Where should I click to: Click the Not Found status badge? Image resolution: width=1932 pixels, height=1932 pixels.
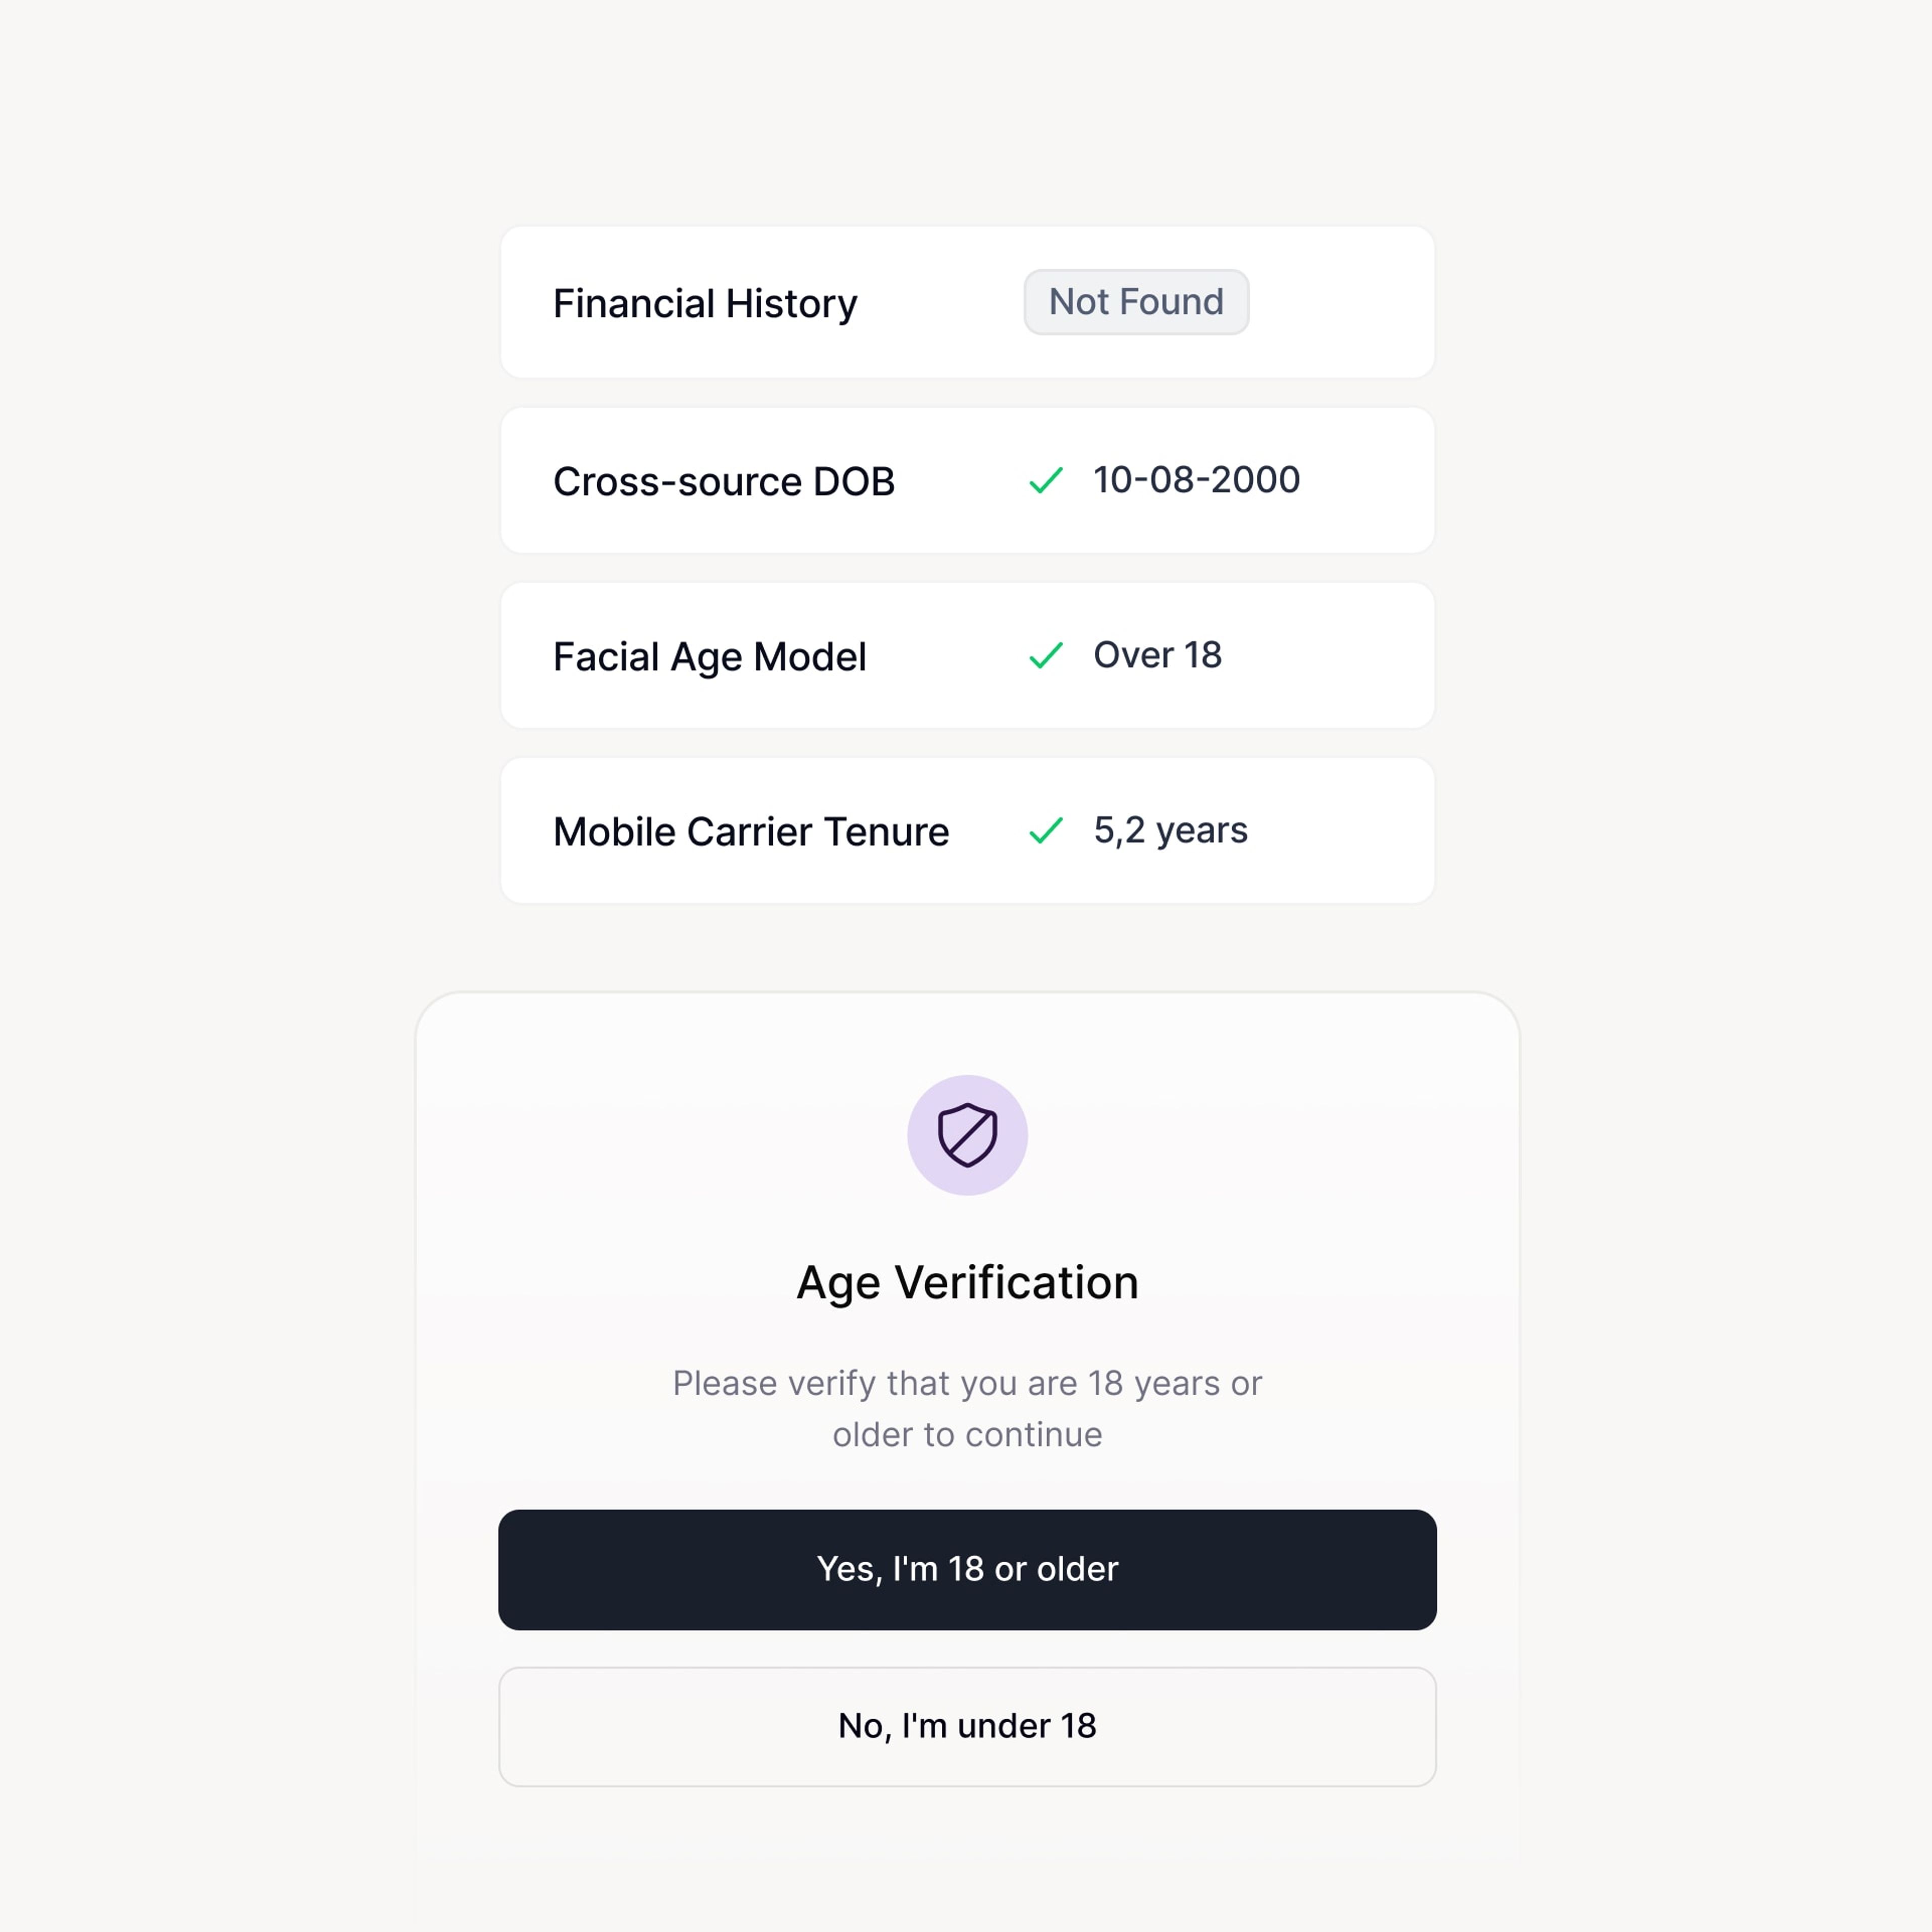coord(1136,302)
